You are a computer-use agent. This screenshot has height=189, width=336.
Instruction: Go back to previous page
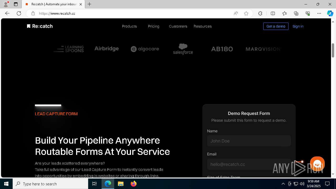coord(7,13)
